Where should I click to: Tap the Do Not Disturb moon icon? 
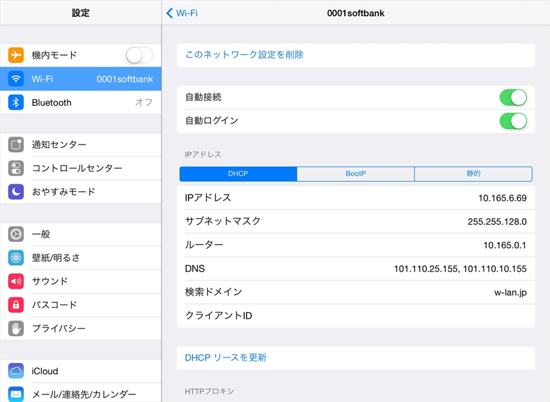[x=16, y=192]
